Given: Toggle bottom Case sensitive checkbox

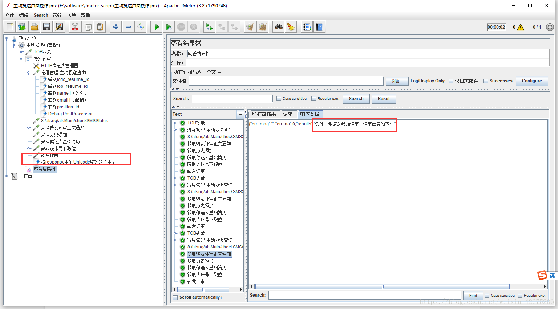Looking at the screenshot, I should 487,296.
